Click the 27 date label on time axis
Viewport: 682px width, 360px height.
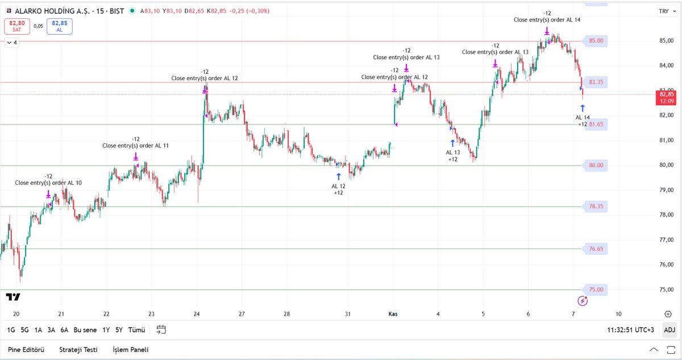242,314
